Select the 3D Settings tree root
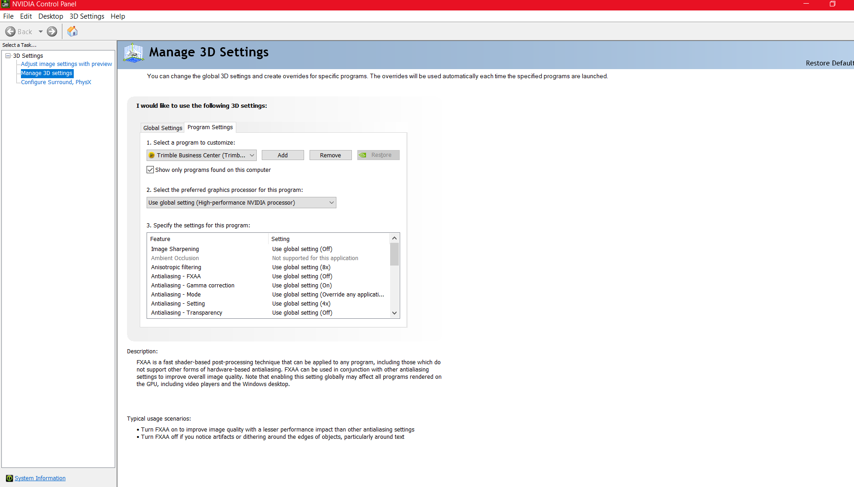This screenshot has width=854, height=487. (x=28, y=56)
